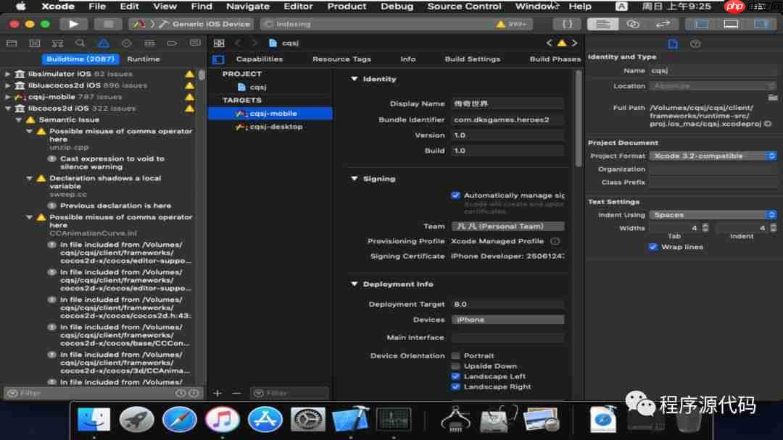Enable the Portrait orientation checkbox
This screenshot has height=440, width=783.
455,356
